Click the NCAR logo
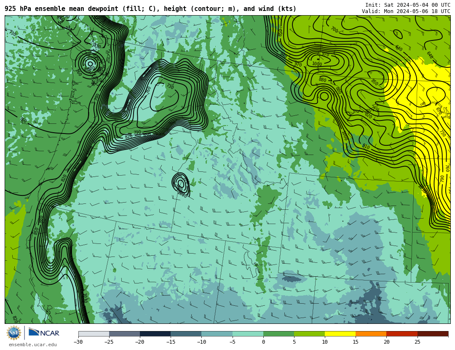Screen dimensions: 455x350 coord(44,332)
